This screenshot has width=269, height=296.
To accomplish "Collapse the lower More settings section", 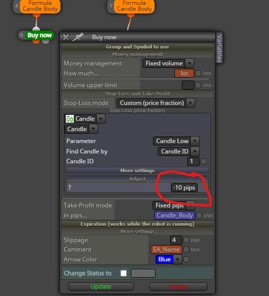I will [137, 232].
